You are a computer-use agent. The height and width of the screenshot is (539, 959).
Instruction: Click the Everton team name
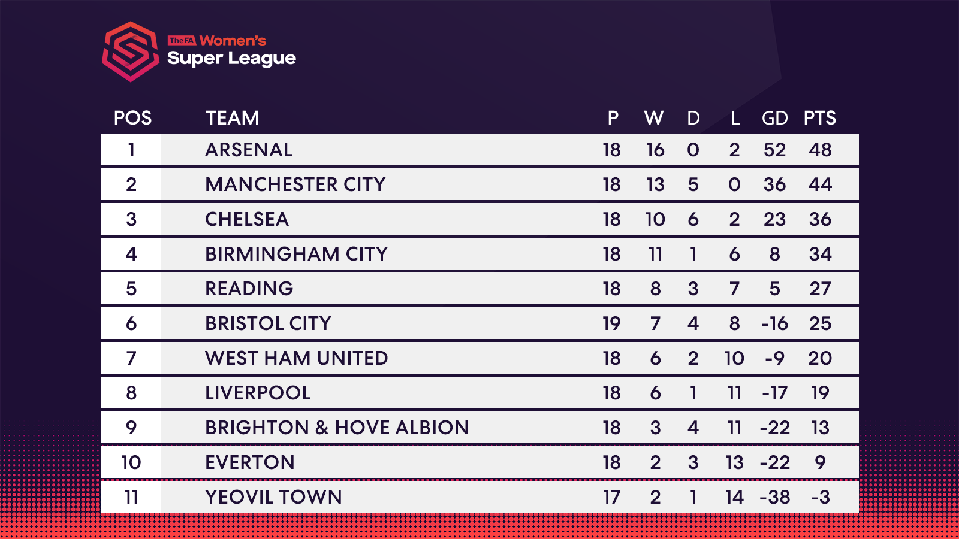(250, 462)
